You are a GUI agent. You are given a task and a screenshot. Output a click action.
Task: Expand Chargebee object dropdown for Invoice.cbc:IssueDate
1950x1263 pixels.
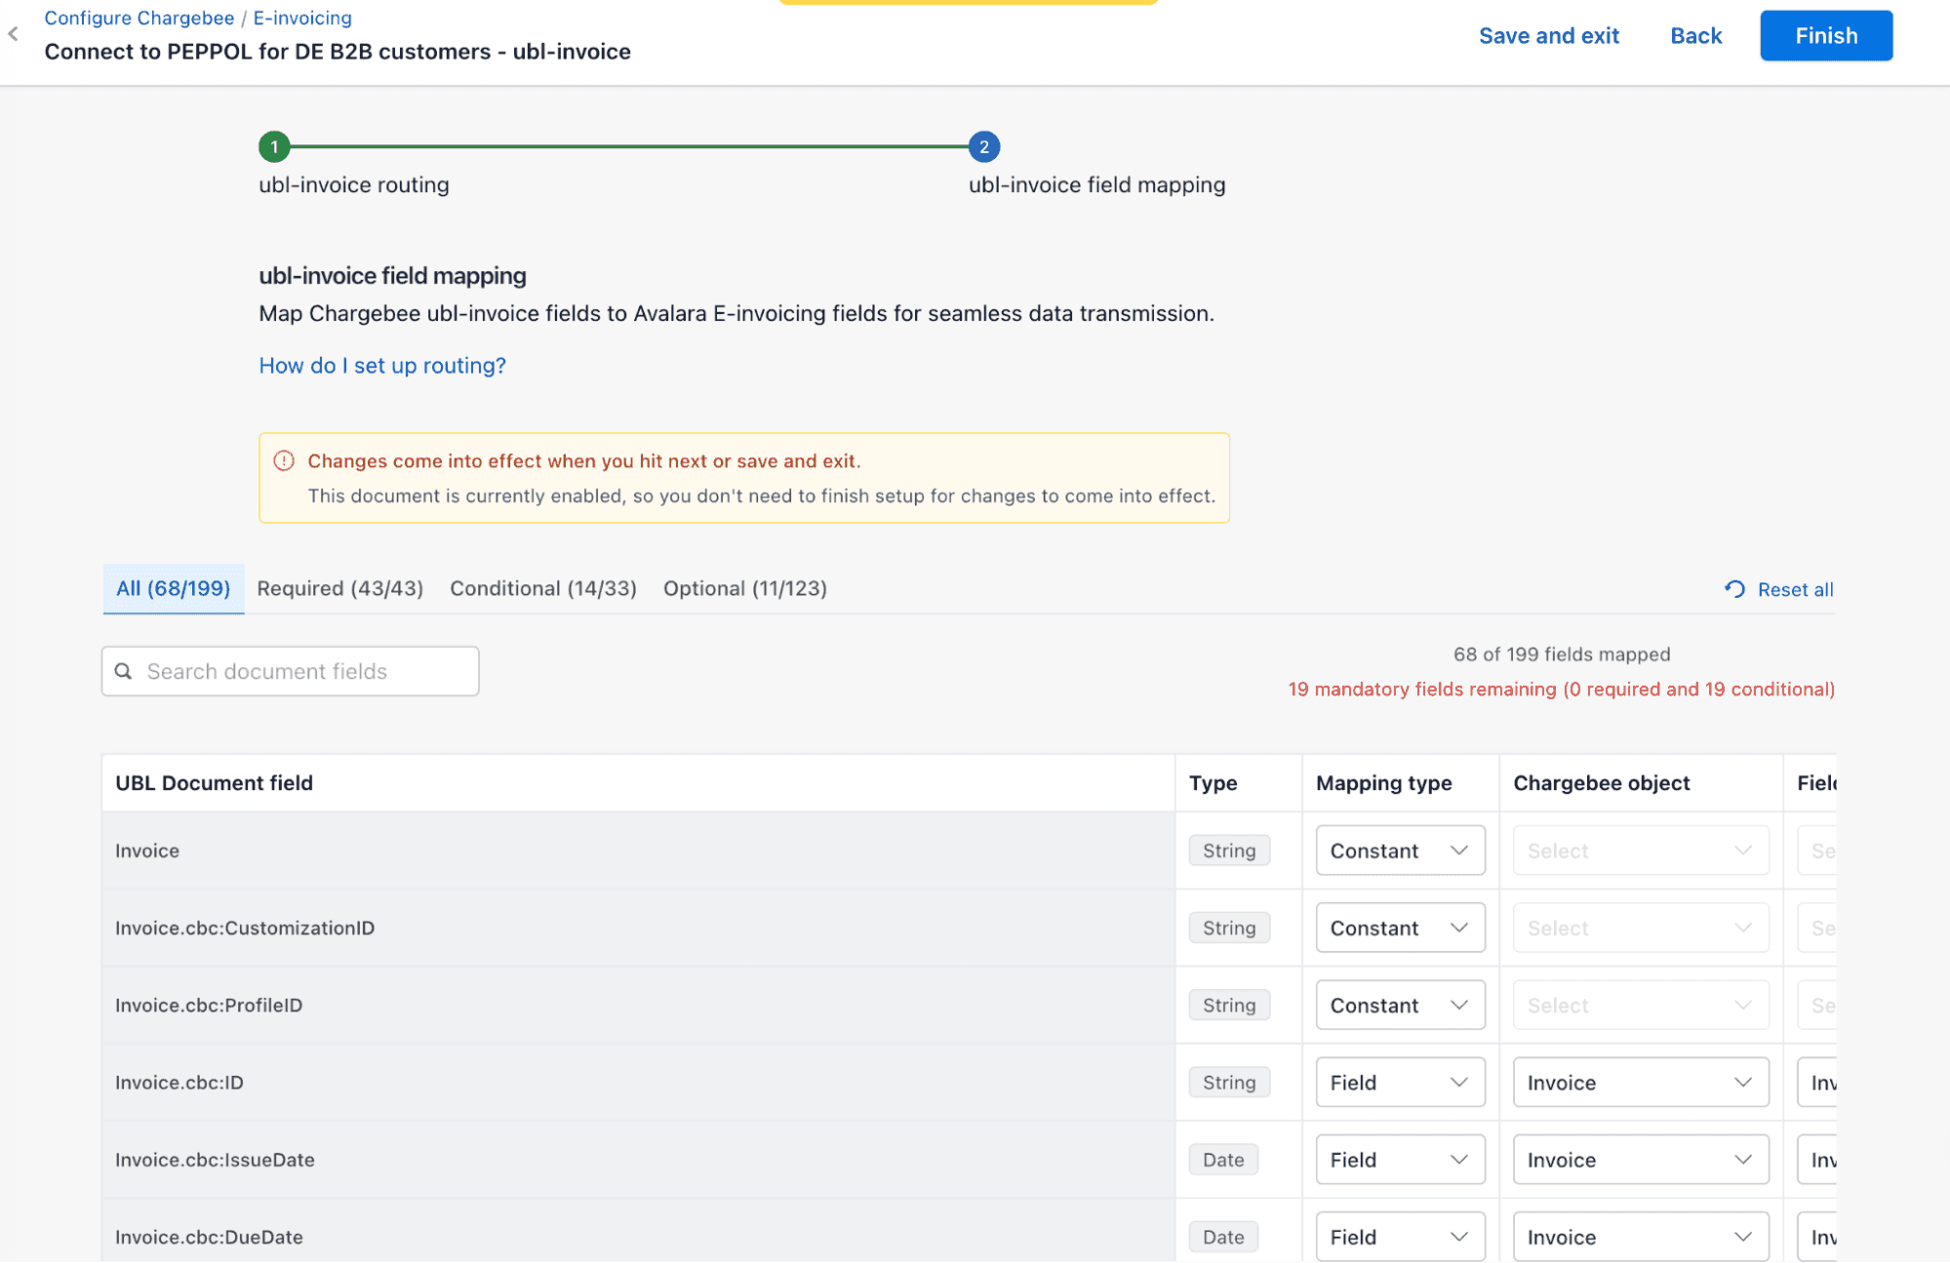coord(1640,1160)
